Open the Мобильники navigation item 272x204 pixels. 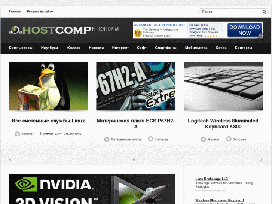(x=196, y=48)
